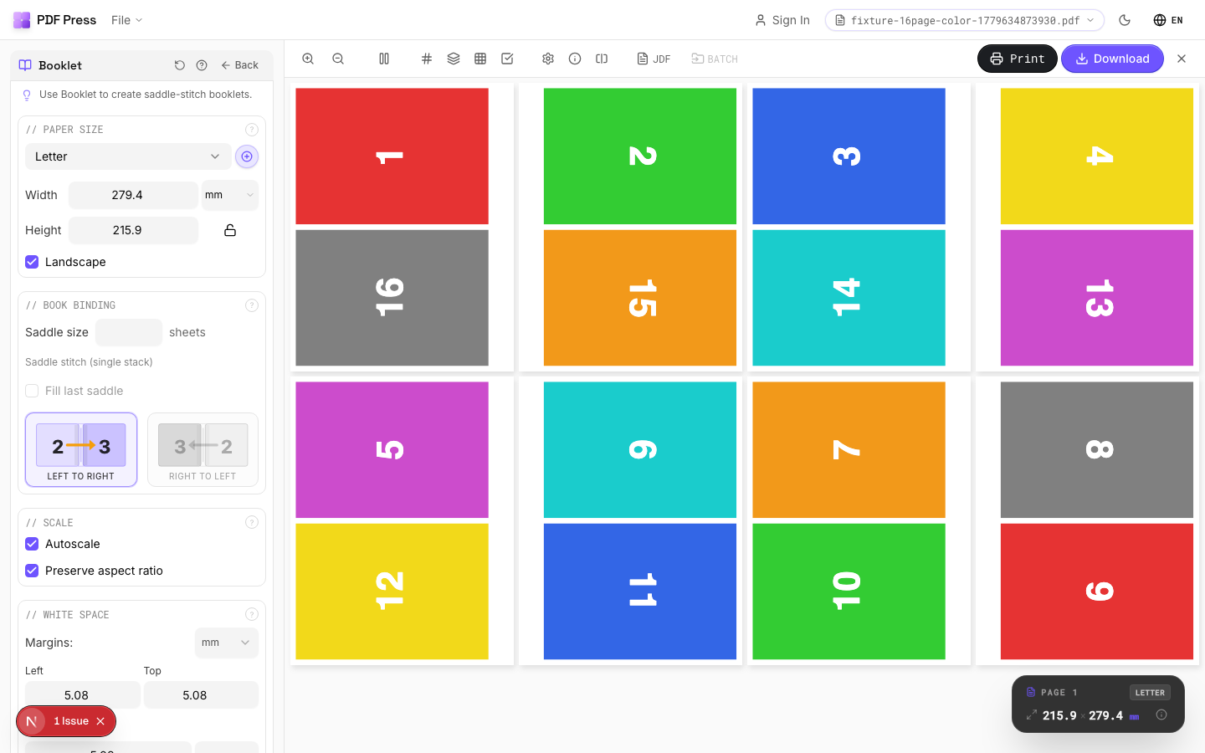Screen dimensions: 1205x753
Task: Open Booklet help question icon
Action: (202, 65)
